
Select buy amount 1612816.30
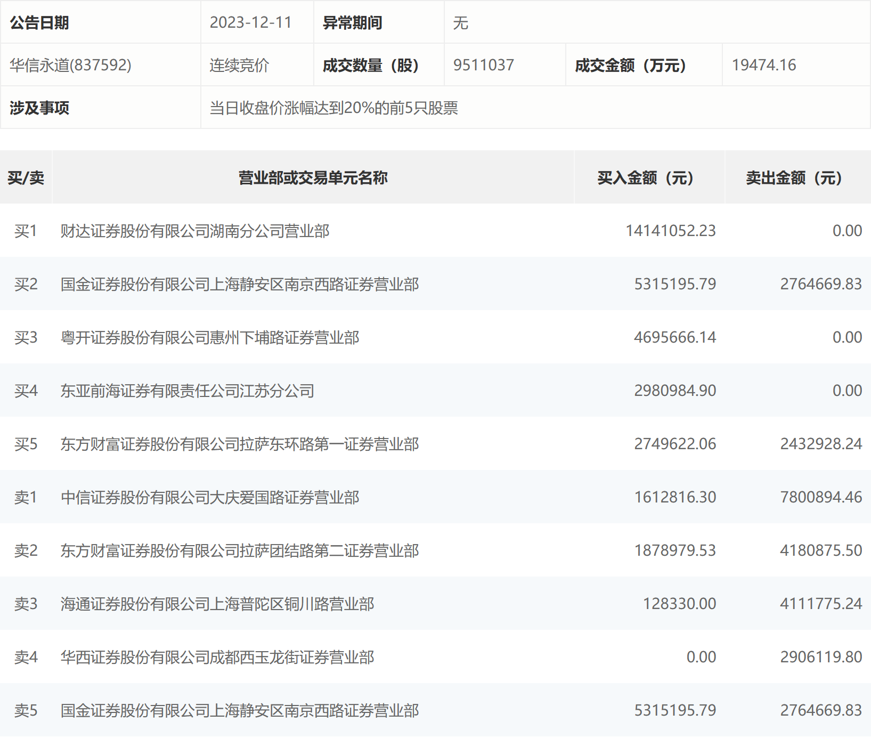675,497
